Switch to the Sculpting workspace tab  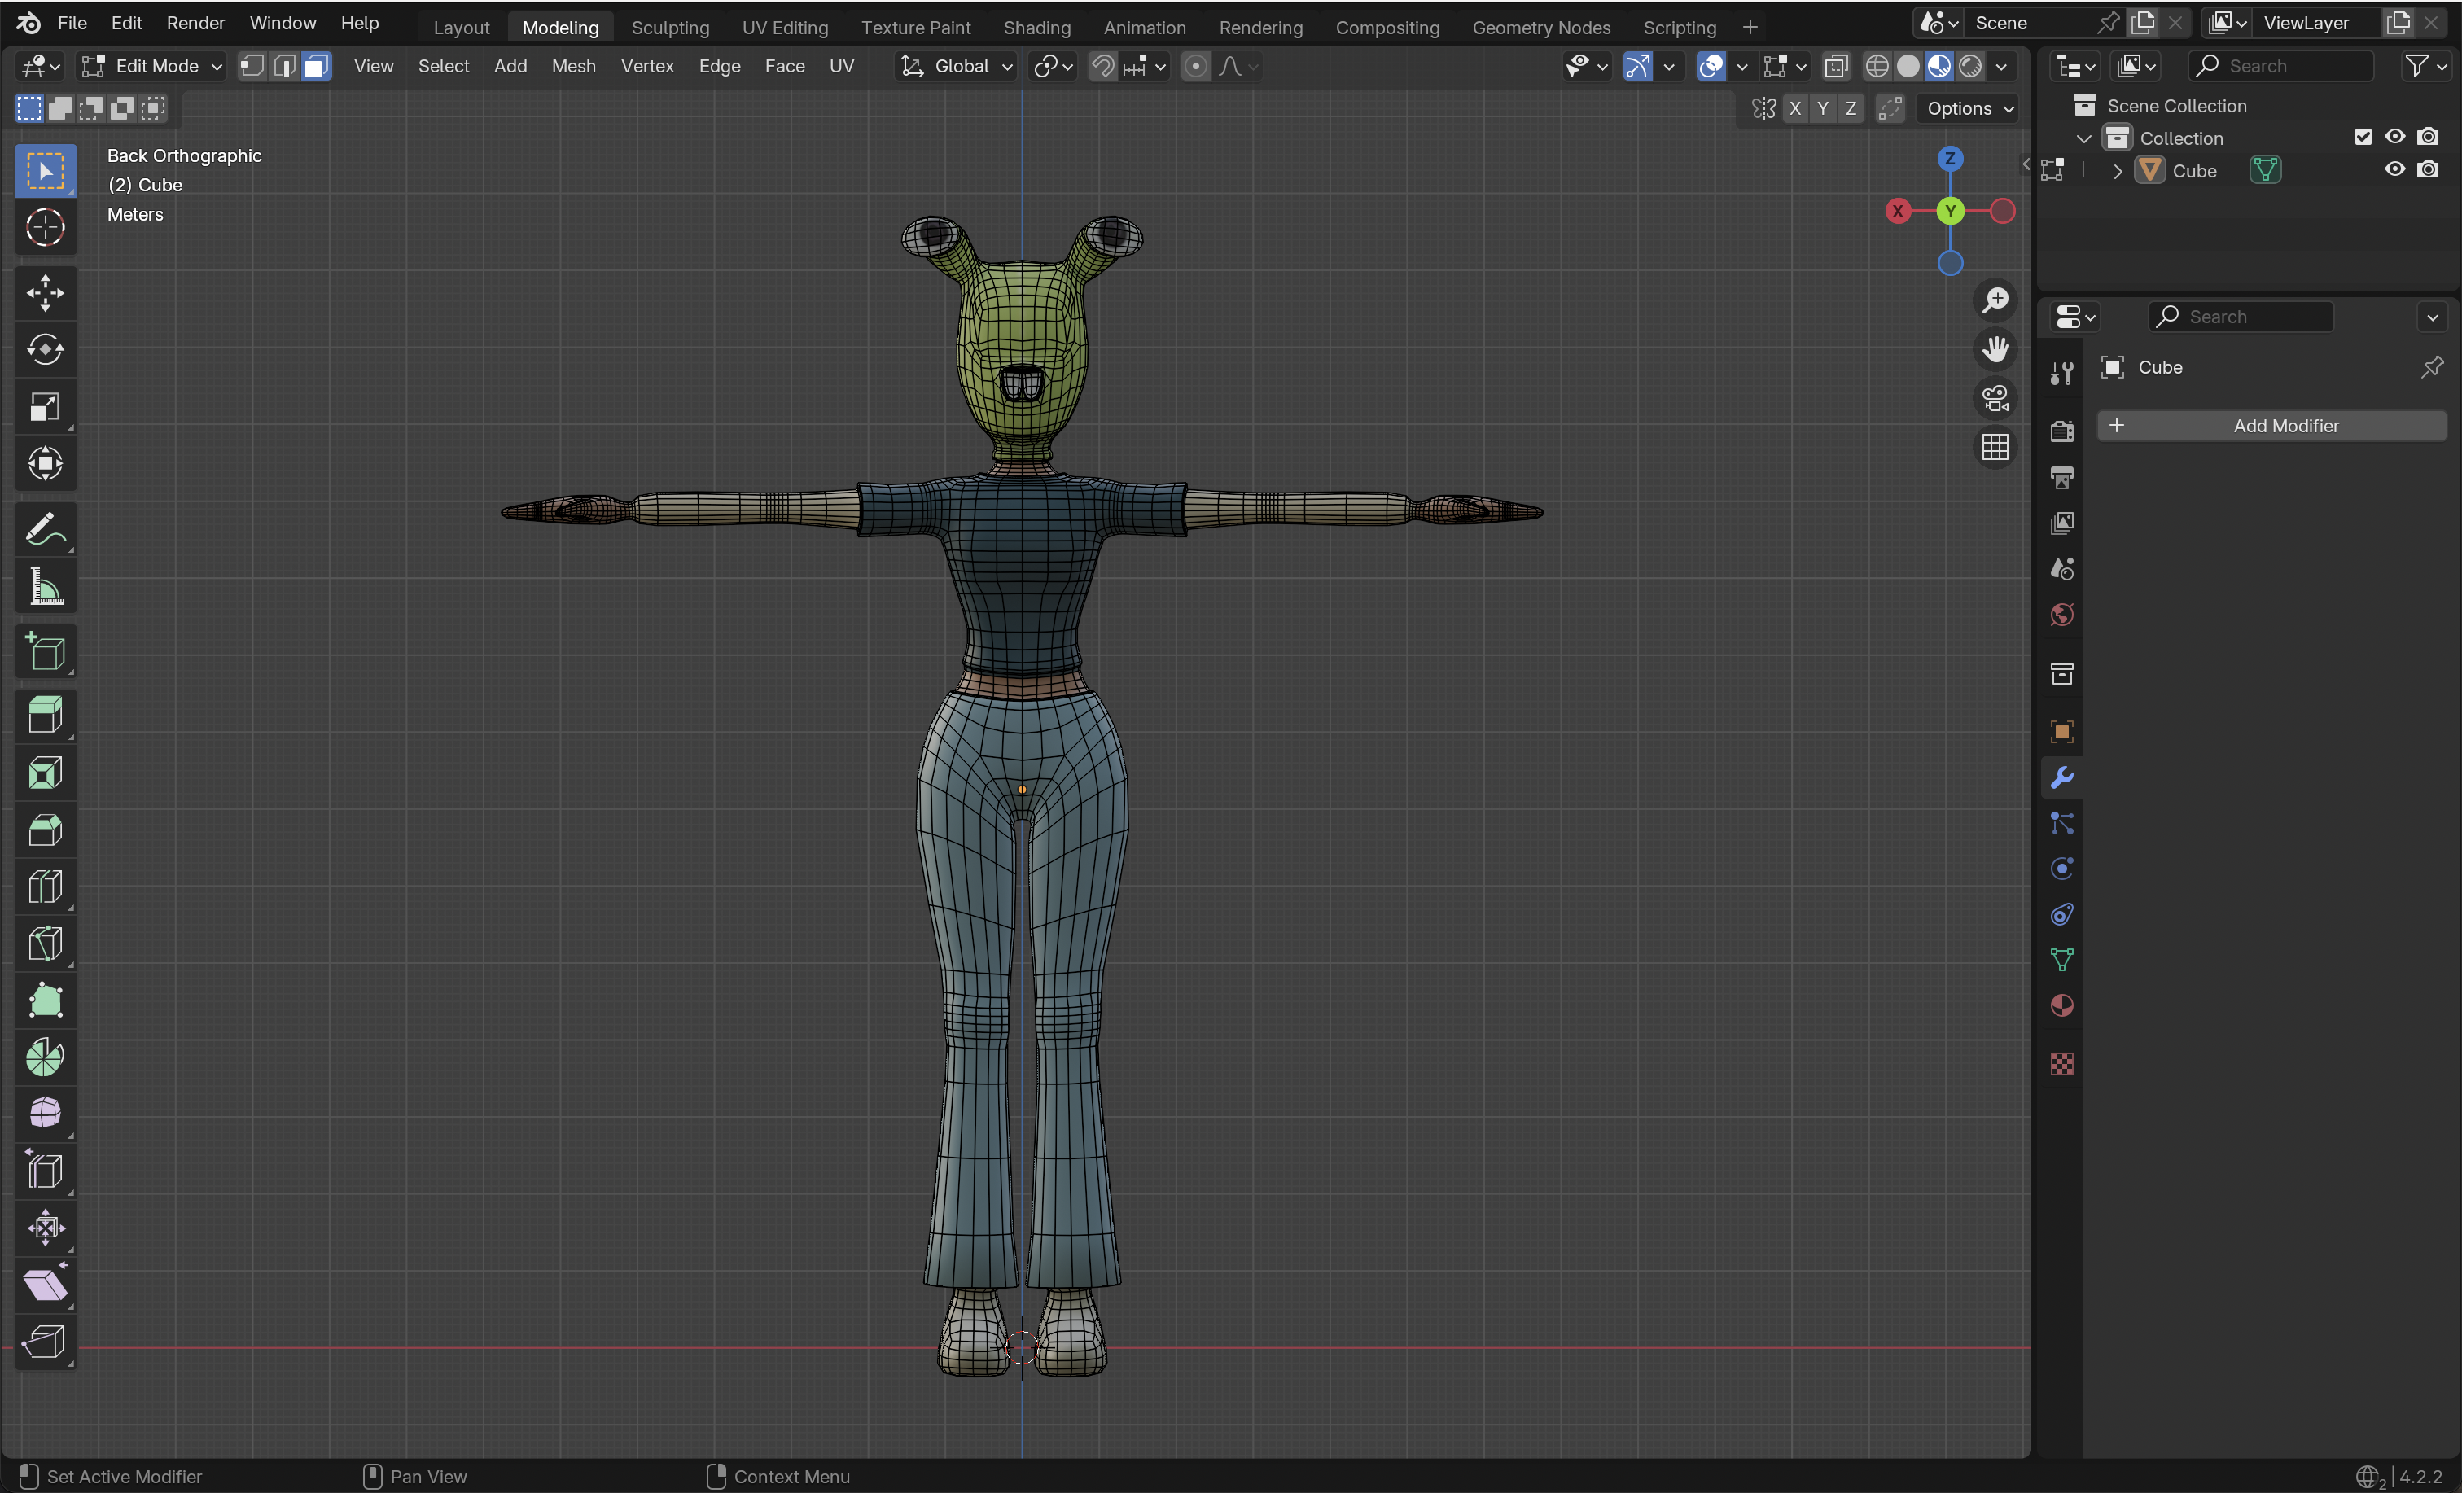click(669, 27)
